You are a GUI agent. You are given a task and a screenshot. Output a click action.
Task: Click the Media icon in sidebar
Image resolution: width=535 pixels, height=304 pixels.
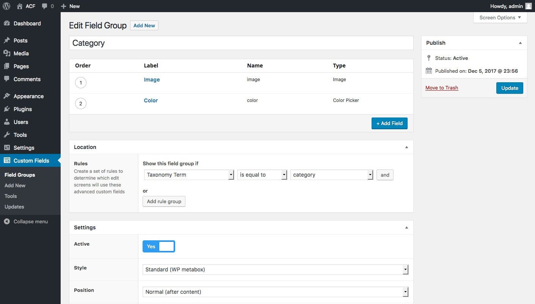point(7,53)
